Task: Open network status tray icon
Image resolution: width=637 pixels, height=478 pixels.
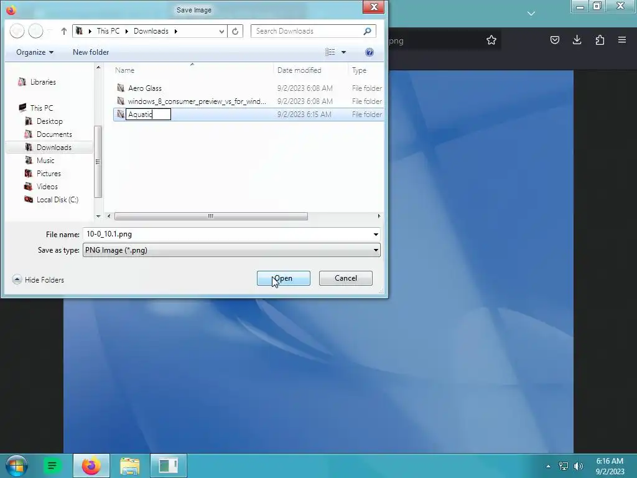Action: point(564,466)
